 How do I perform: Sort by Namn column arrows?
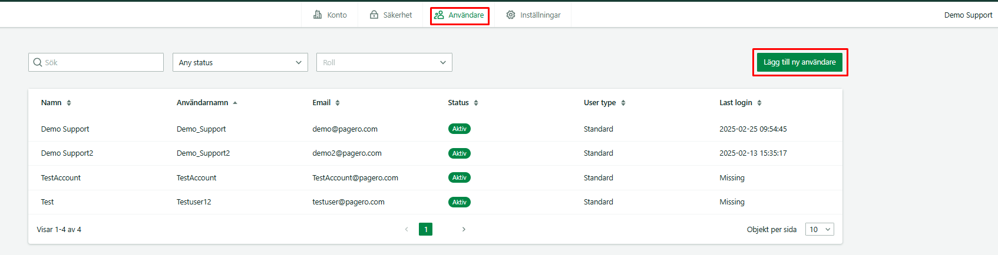(x=69, y=103)
